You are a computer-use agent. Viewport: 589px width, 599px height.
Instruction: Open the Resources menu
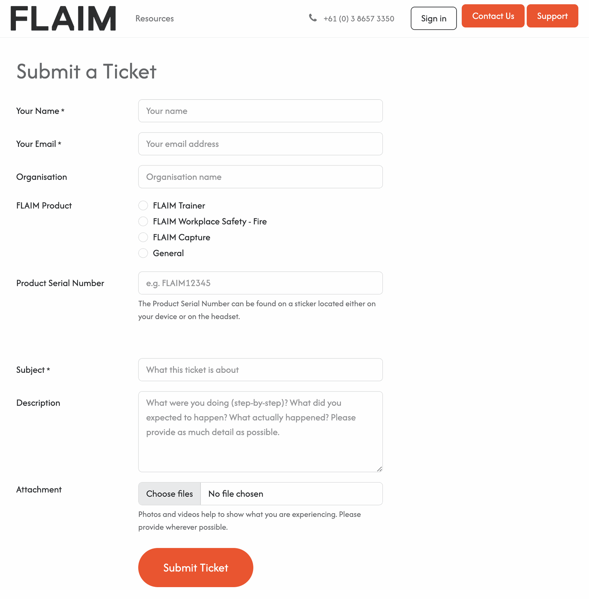[x=154, y=18]
